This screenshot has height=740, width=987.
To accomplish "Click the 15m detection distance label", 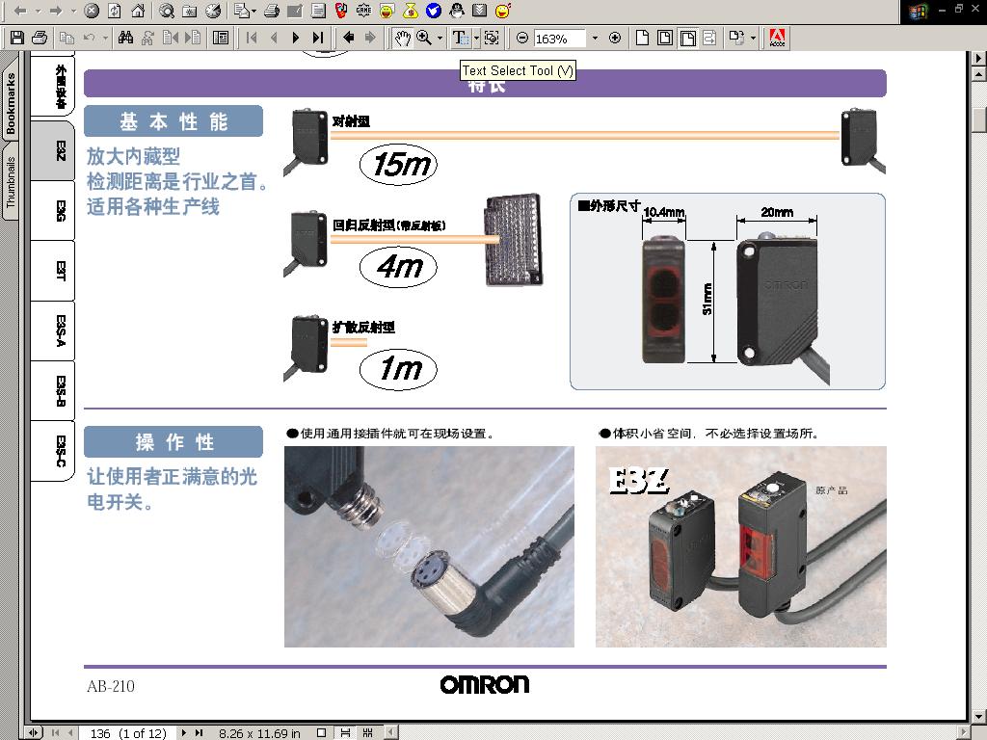I will coord(398,164).
